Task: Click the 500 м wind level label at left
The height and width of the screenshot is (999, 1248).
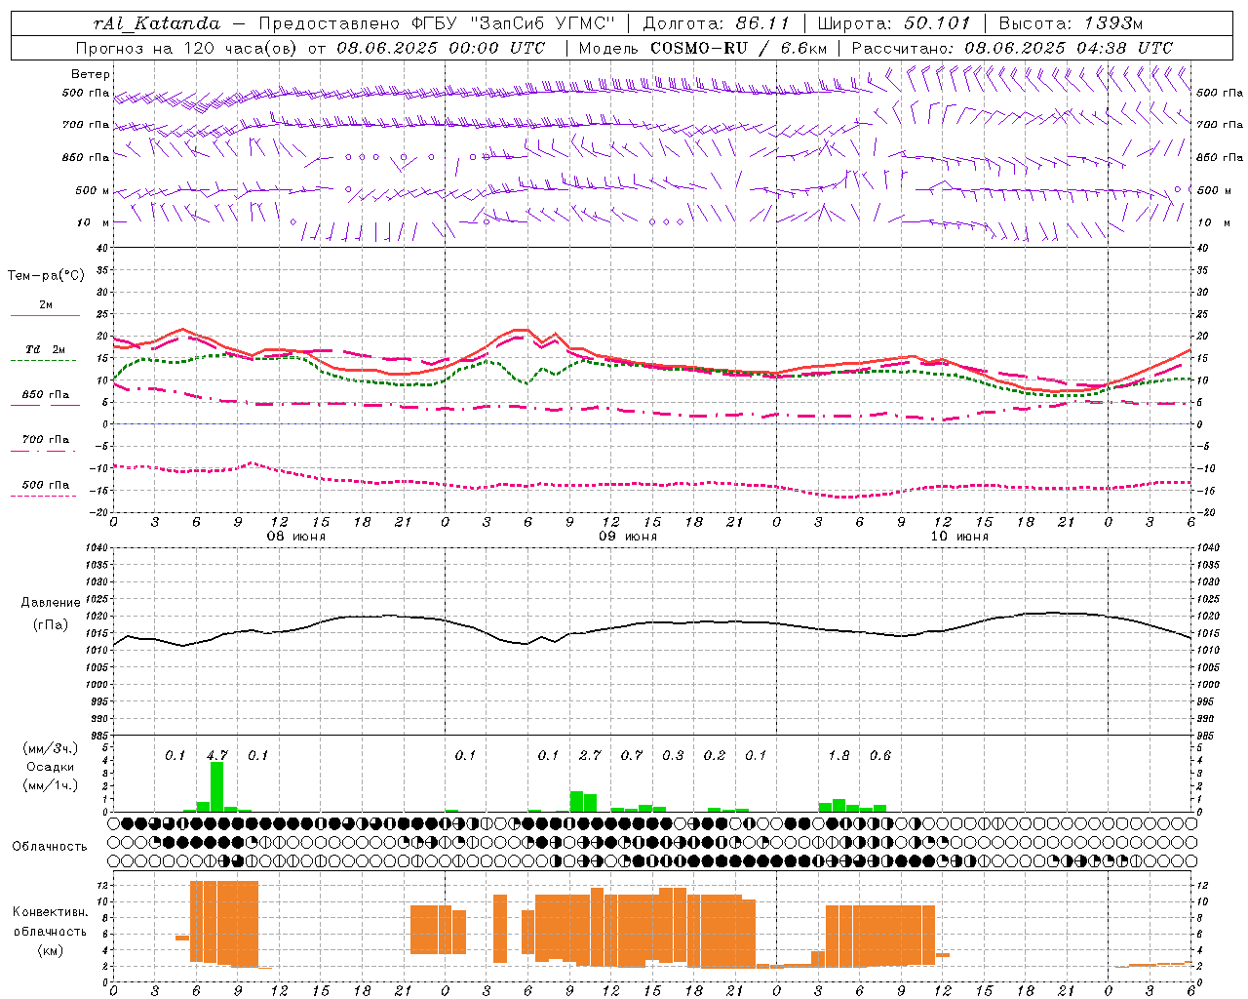Action: [93, 190]
